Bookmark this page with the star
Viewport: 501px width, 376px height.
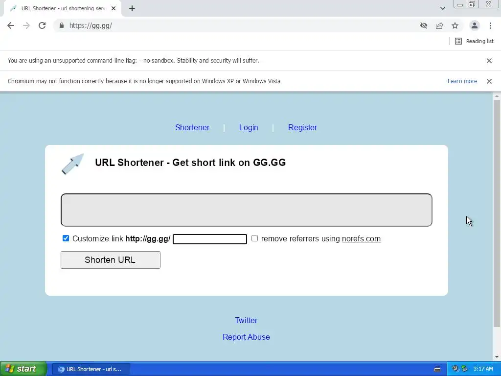click(455, 25)
